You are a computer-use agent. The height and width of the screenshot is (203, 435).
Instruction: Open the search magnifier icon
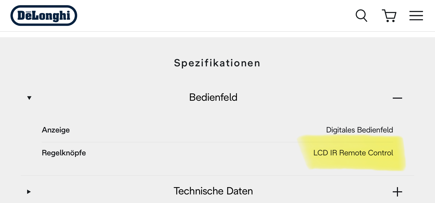(x=361, y=16)
